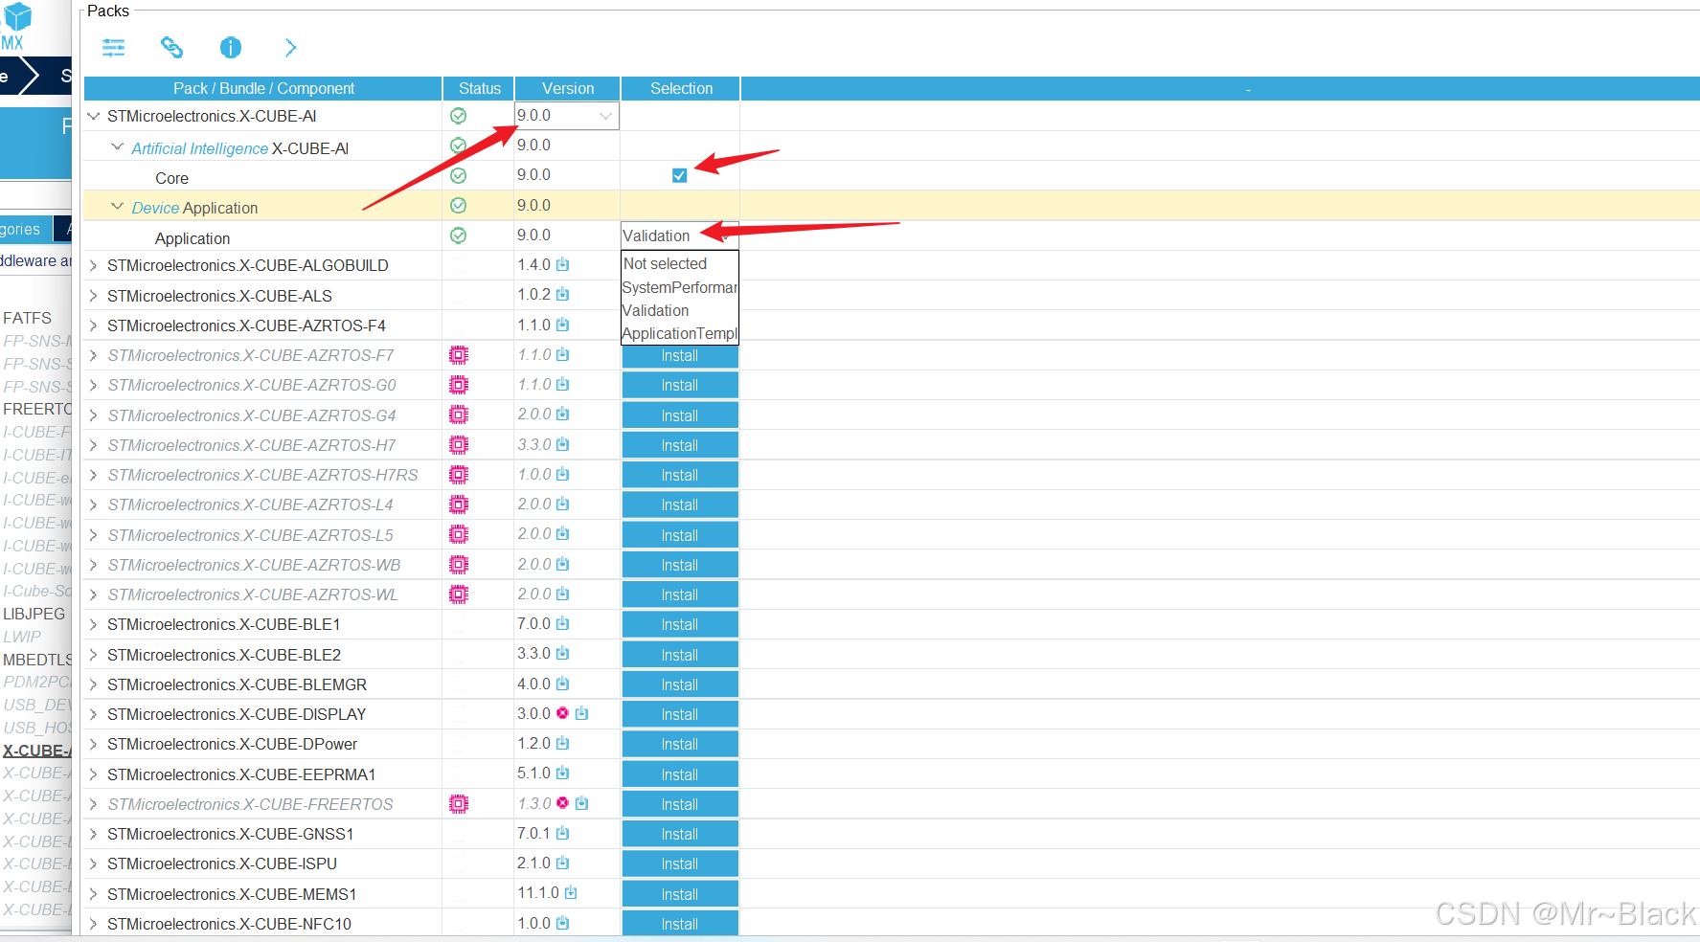Screen dimensions: 1700x942
Task: Click the green status check of Application row
Action: [x=459, y=235]
